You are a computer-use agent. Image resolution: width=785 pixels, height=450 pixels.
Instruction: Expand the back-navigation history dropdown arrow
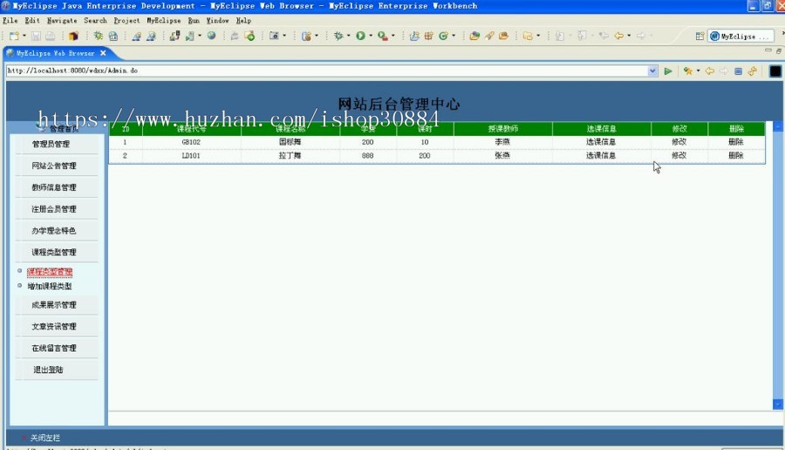pos(629,36)
